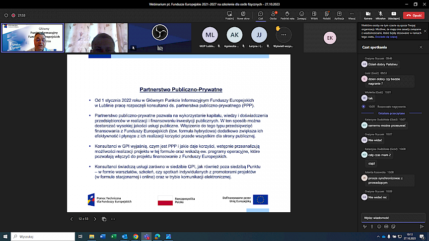Click the Wyszukaj taskbar search box
Viewport: 429px width, 241px height.
click(x=43, y=237)
